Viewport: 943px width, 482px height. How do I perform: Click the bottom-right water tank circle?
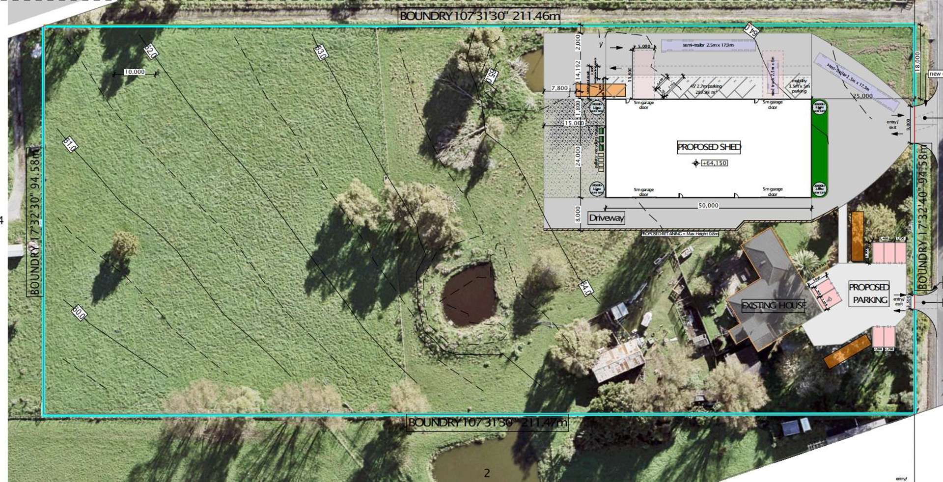pyautogui.click(x=819, y=189)
